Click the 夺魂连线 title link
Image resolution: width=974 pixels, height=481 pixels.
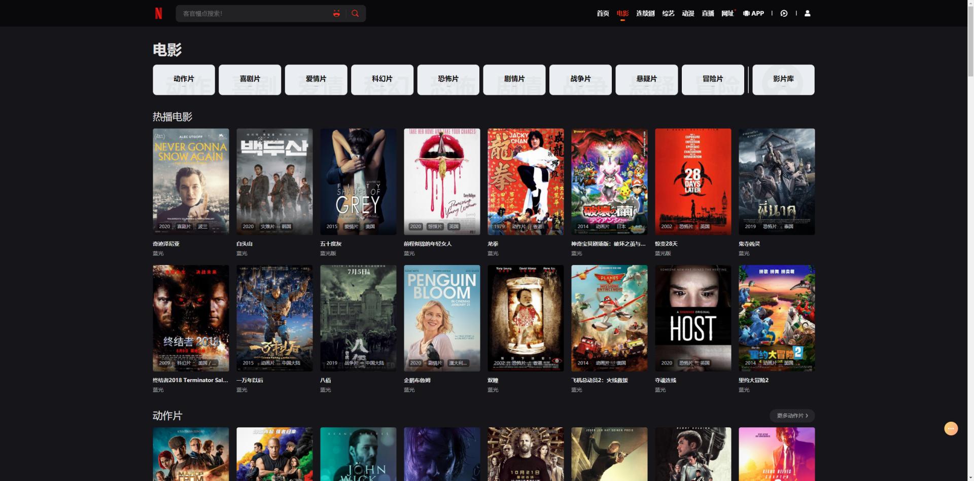666,380
